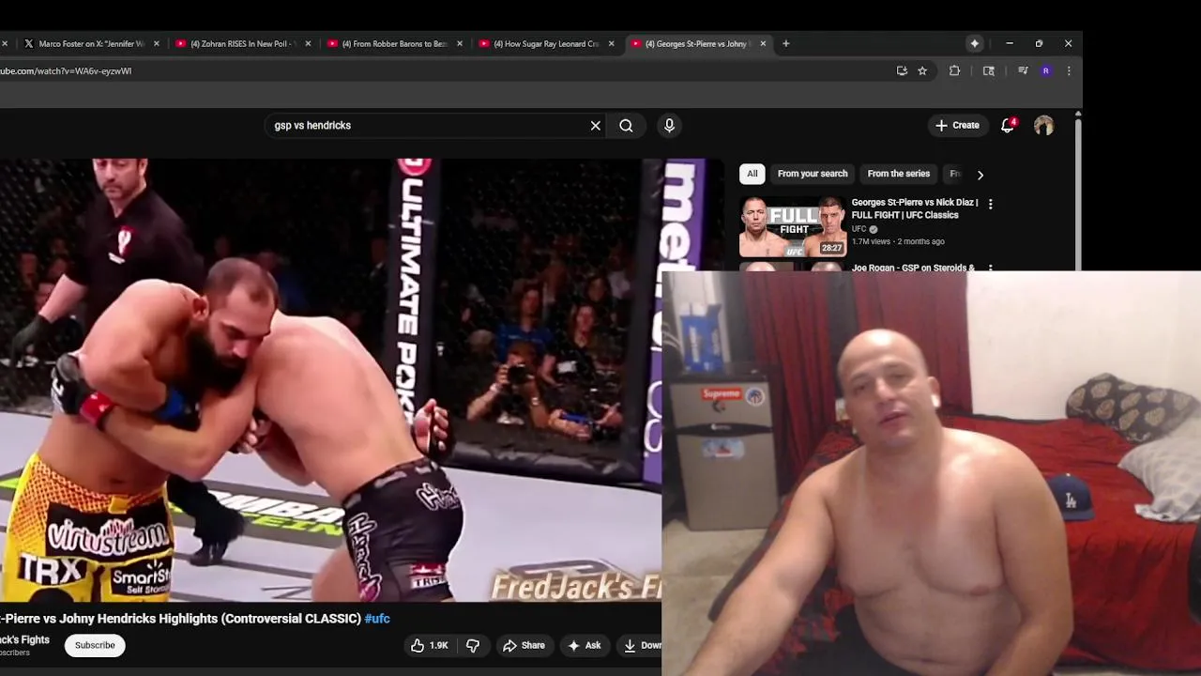
Task: Open the Nick Diaz FULL FIGHT thumbnail
Action: (793, 226)
